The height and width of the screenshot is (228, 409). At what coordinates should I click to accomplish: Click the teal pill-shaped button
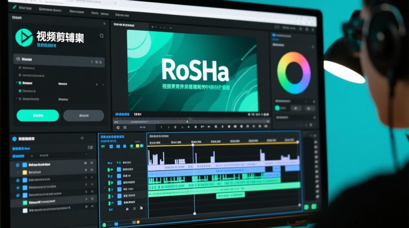38,116
